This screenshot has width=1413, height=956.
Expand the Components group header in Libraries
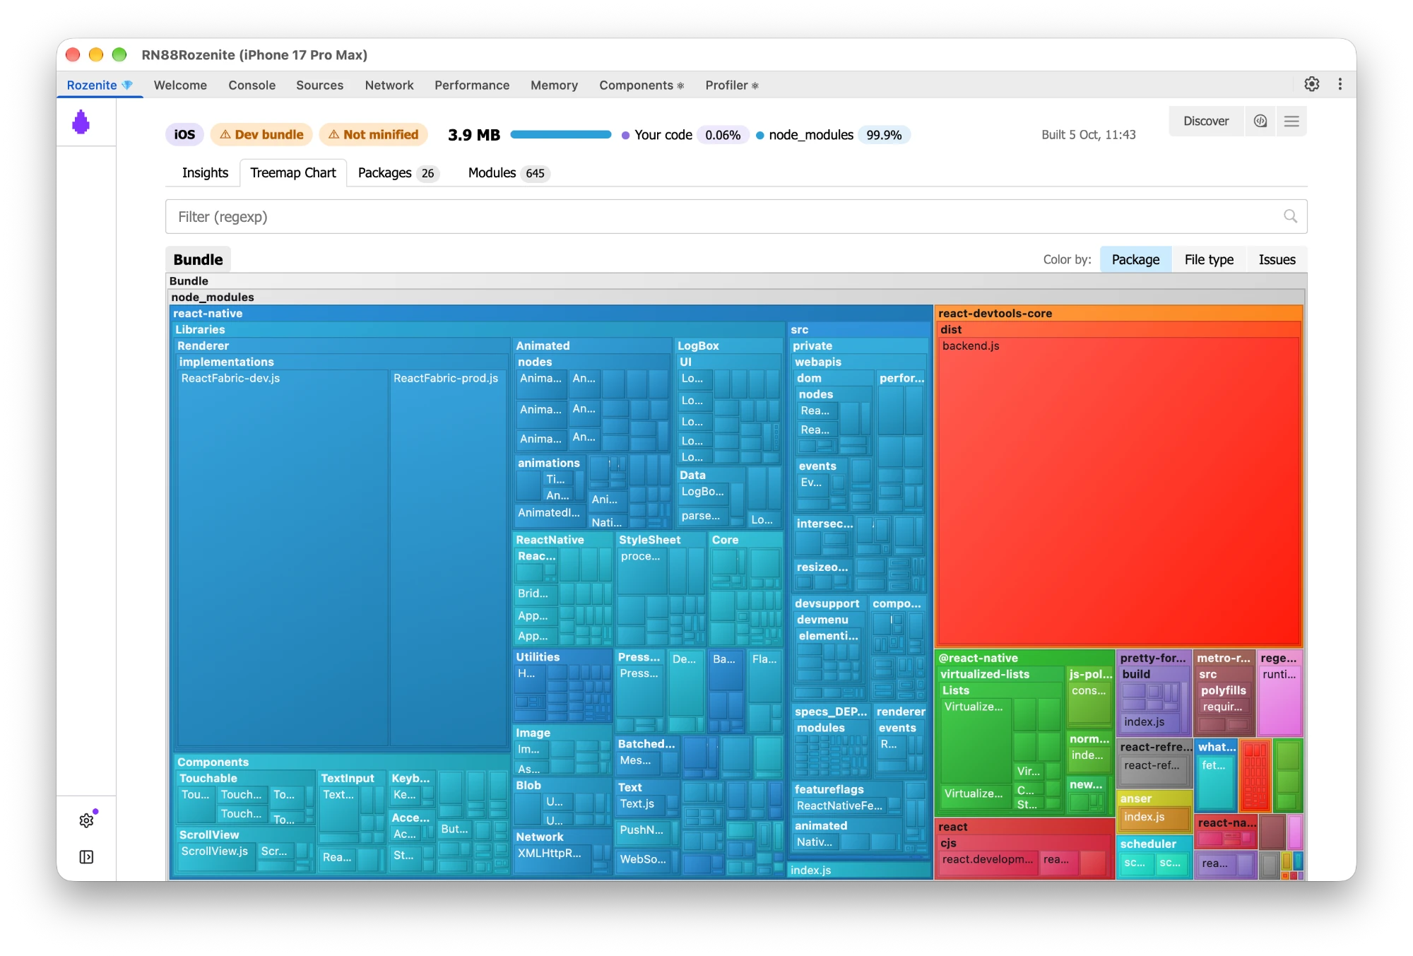pyautogui.click(x=341, y=762)
